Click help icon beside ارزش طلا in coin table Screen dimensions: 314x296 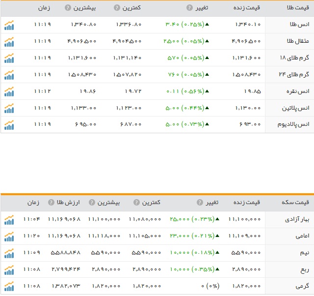51,202
